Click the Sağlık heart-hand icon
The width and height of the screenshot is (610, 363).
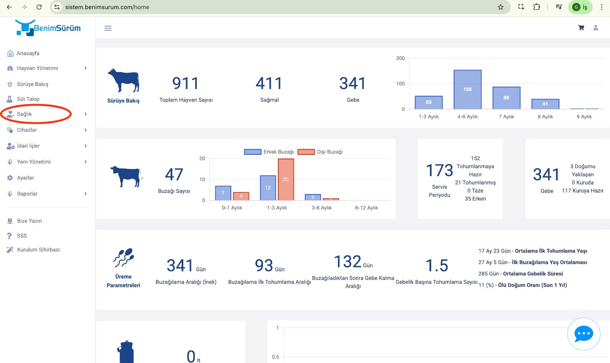click(10, 114)
